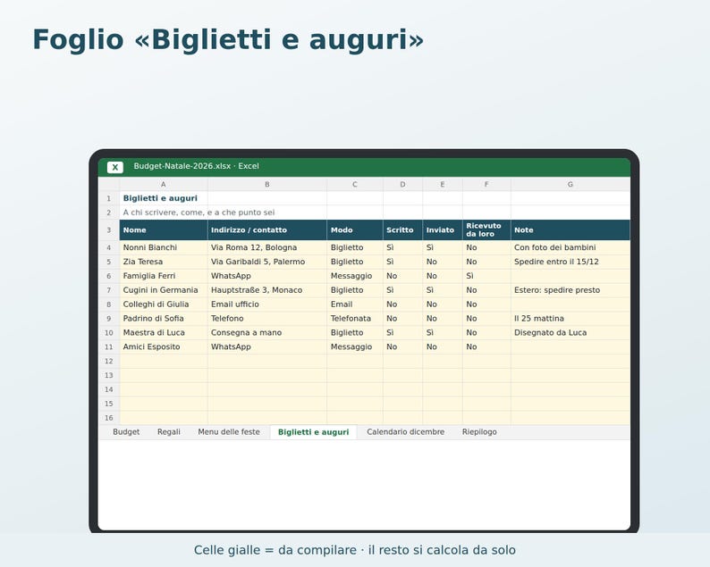Open the Regali sheet tab
The height and width of the screenshot is (567, 710).
[168, 432]
